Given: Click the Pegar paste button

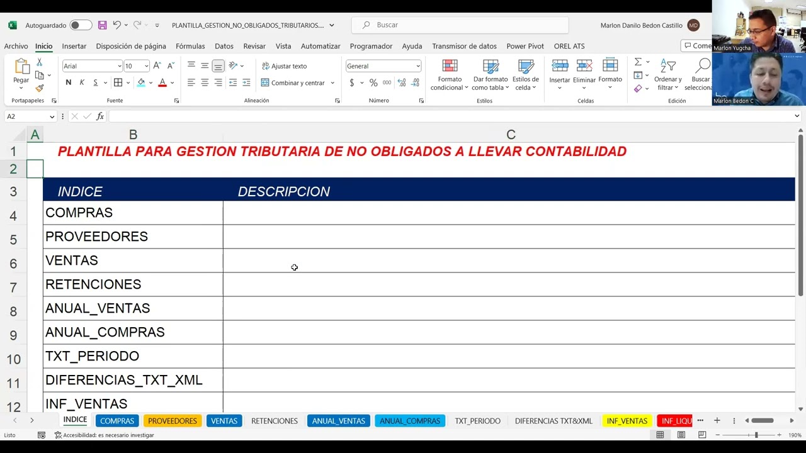Looking at the screenshot, I should [21, 72].
